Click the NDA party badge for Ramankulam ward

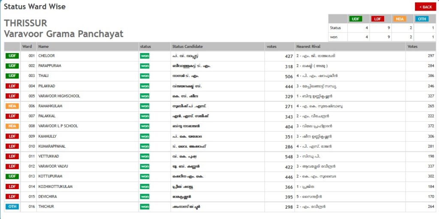tap(12, 106)
